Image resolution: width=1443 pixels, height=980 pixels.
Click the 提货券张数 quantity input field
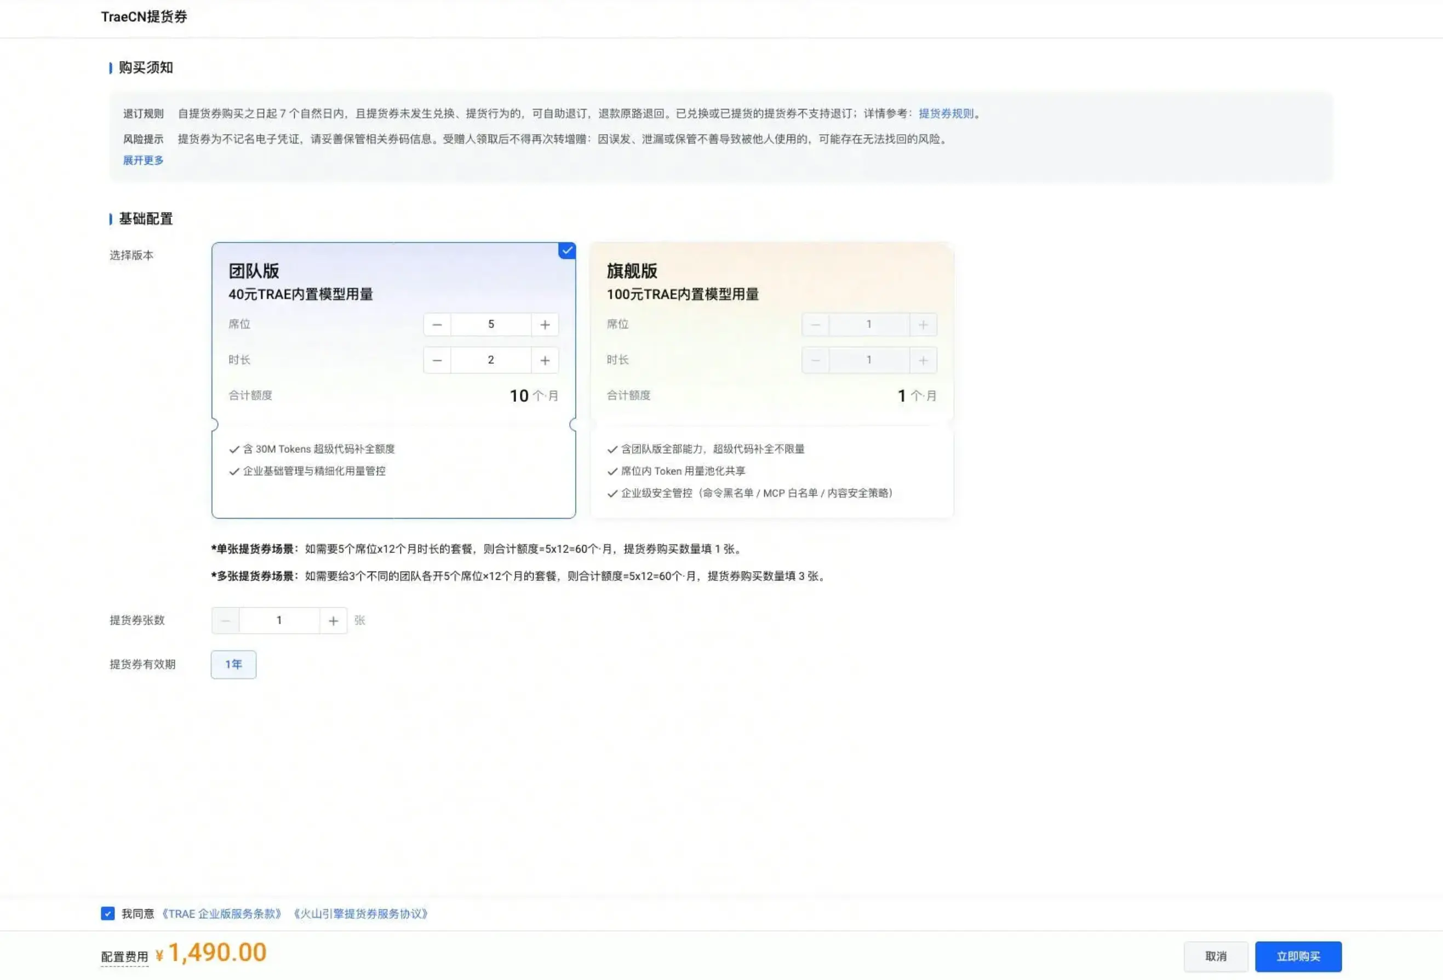point(279,621)
